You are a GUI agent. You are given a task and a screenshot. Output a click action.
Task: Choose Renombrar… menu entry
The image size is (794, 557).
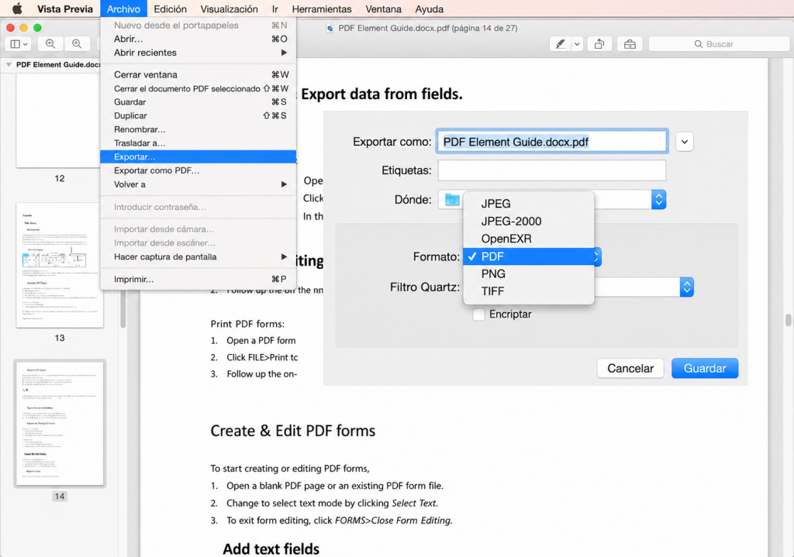click(198, 129)
